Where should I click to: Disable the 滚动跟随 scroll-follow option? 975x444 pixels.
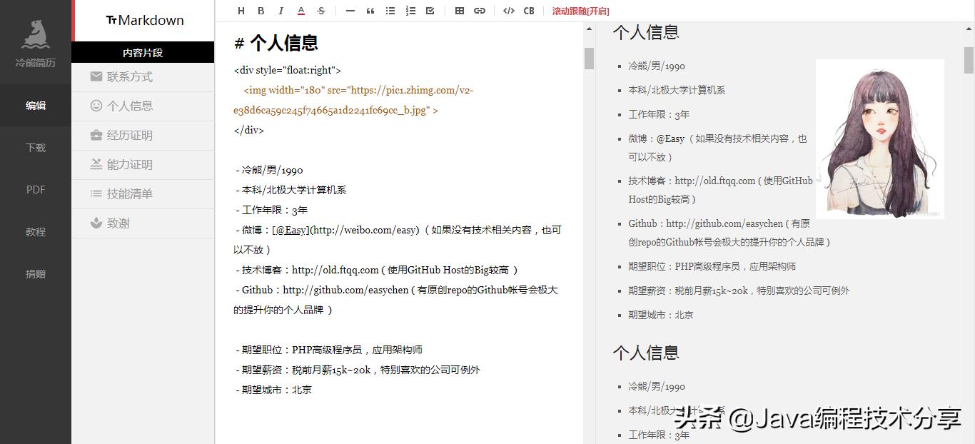point(580,11)
